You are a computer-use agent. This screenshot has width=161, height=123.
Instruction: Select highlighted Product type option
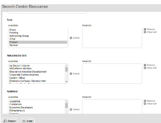[38, 42]
